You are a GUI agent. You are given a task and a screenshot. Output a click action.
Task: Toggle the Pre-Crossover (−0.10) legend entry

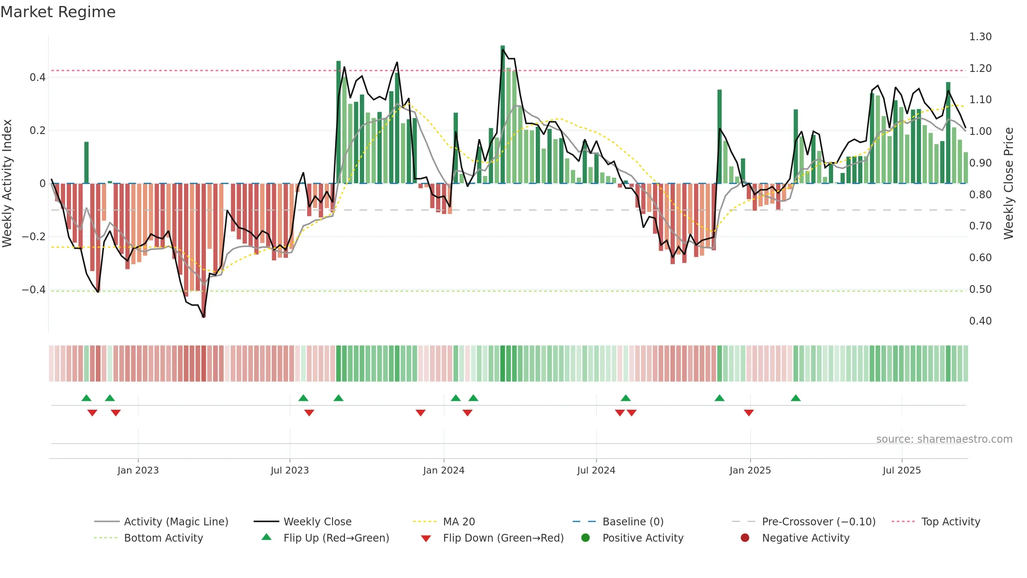804,521
